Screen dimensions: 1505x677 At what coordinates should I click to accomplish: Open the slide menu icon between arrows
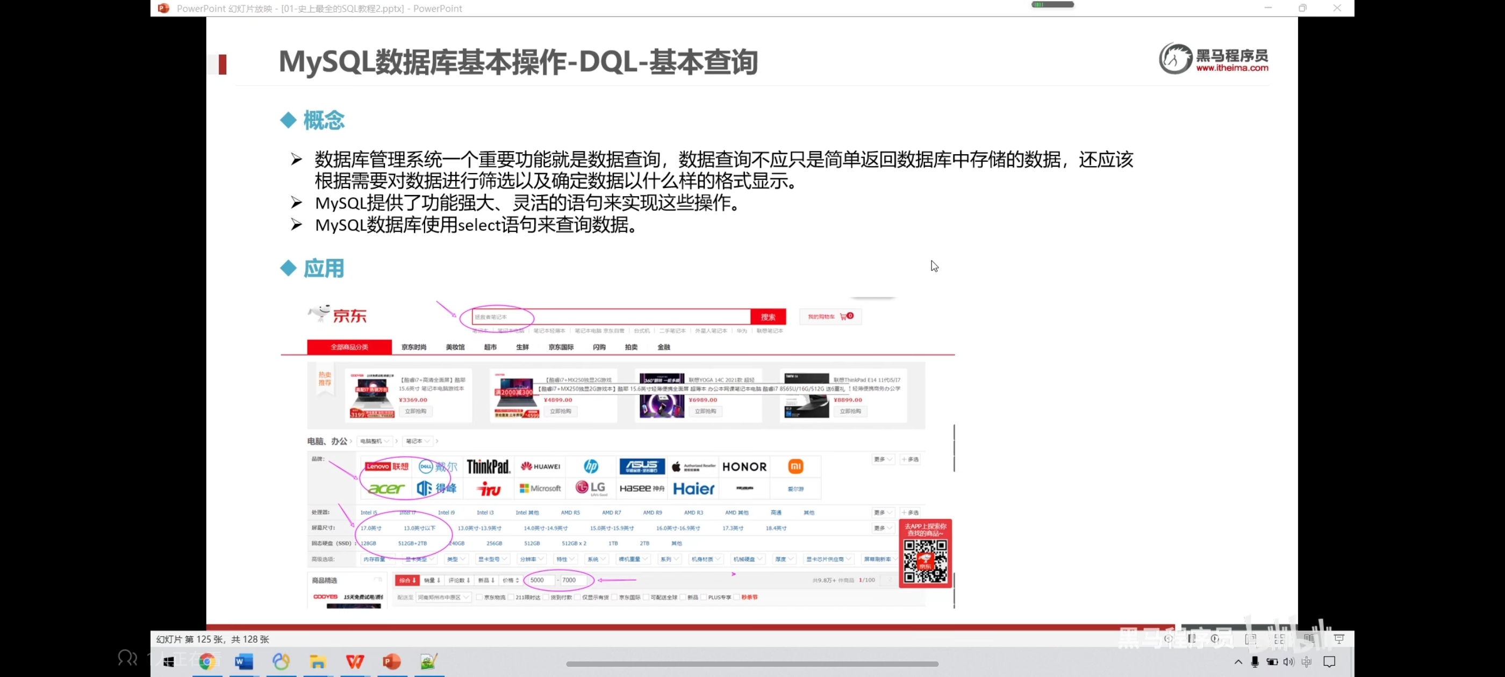tap(1192, 638)
